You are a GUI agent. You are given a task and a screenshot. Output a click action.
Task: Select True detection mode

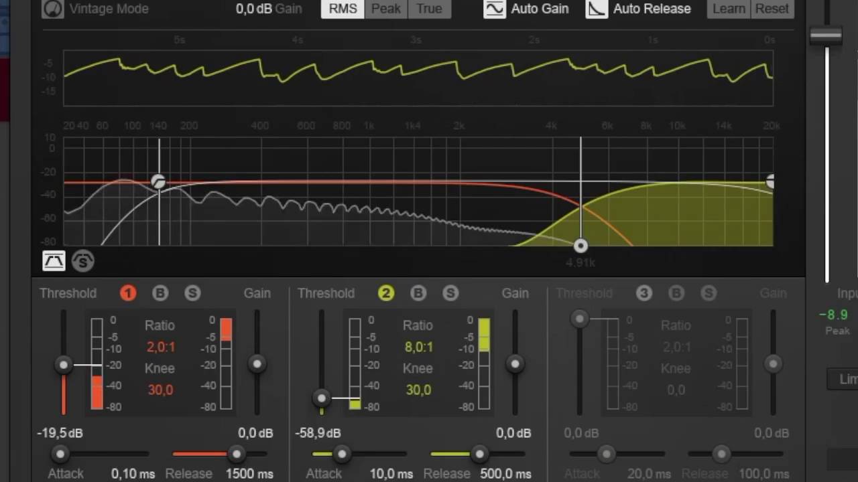click(x=429, y=9)
